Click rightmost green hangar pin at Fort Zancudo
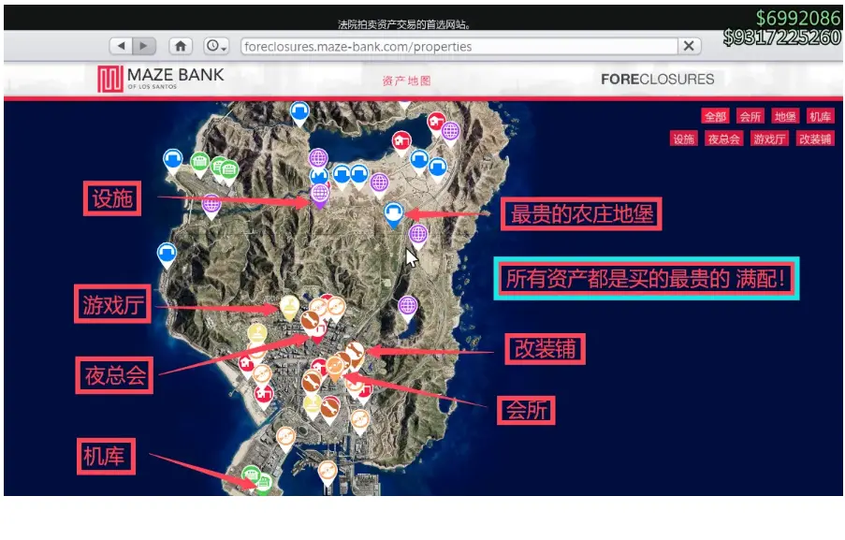Screen dimensions: 845x540 coord(229,170)
